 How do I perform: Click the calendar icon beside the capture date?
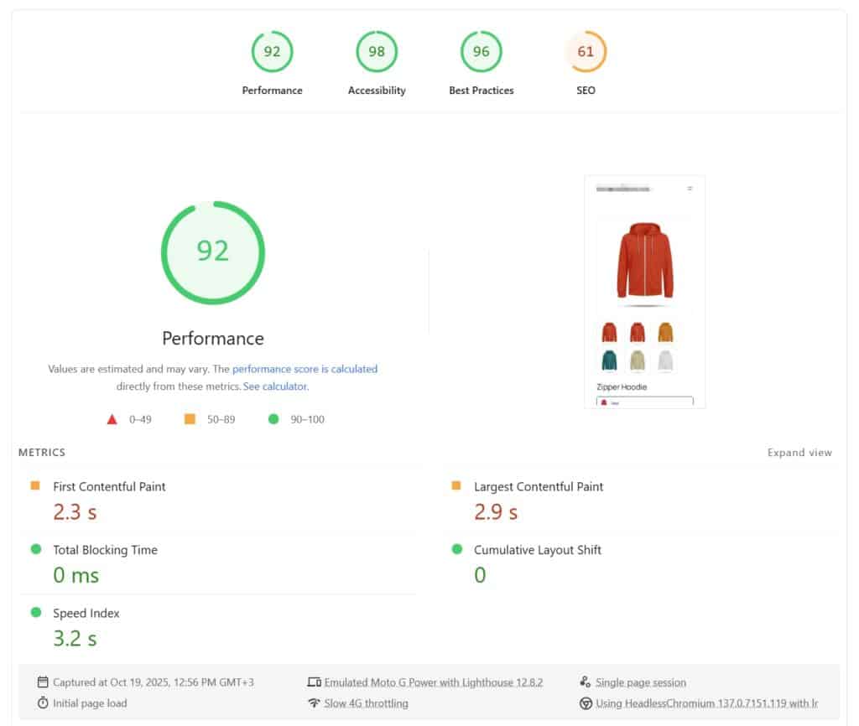(x=43, y=682)
